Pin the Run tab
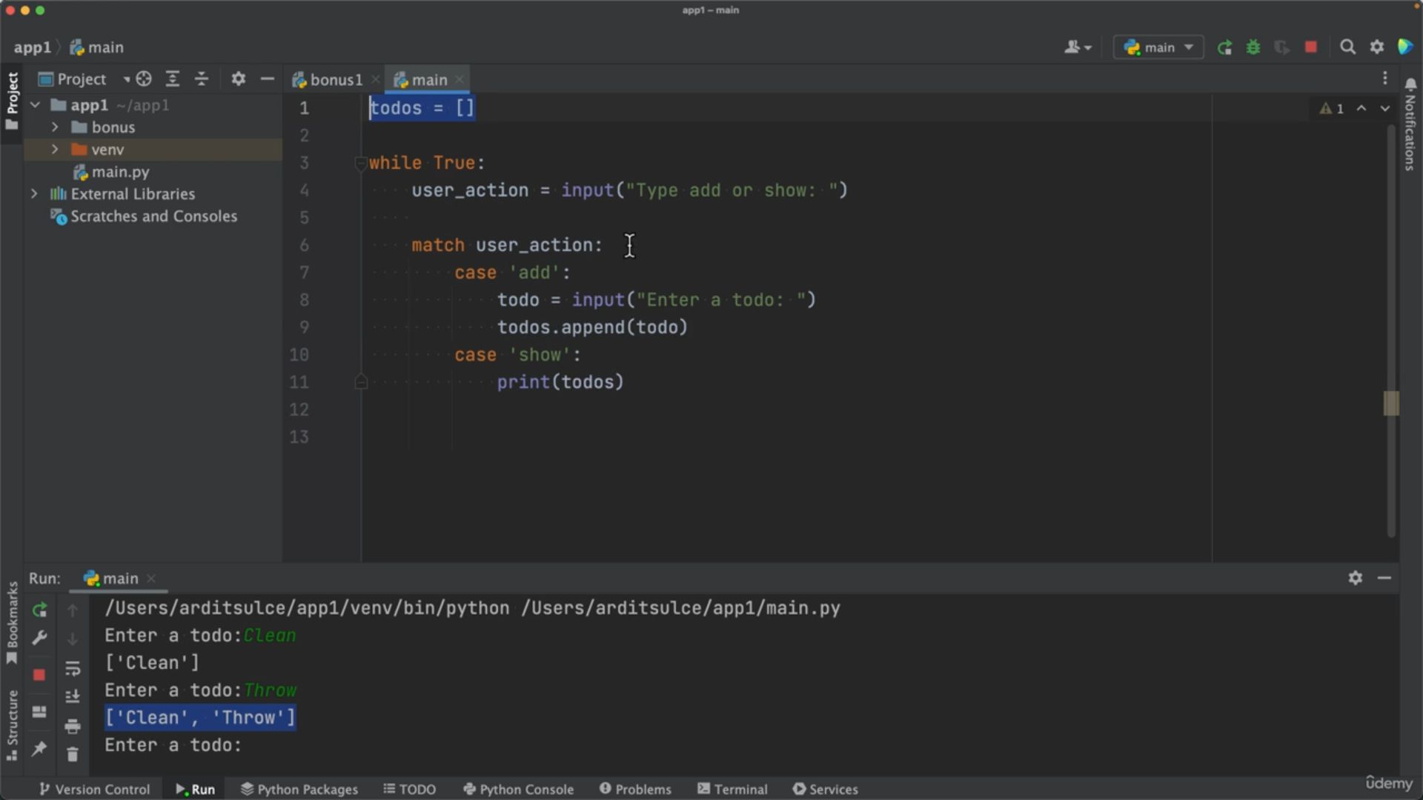This screenshot has width=1423, height=800. pyautogui.click(x=39, y=749)
